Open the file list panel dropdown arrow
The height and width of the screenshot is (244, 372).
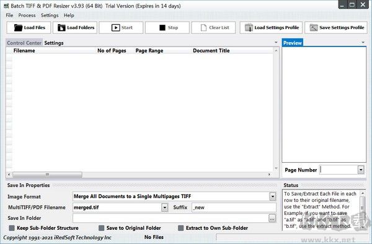pyautogui.click(x=276, y=42)
